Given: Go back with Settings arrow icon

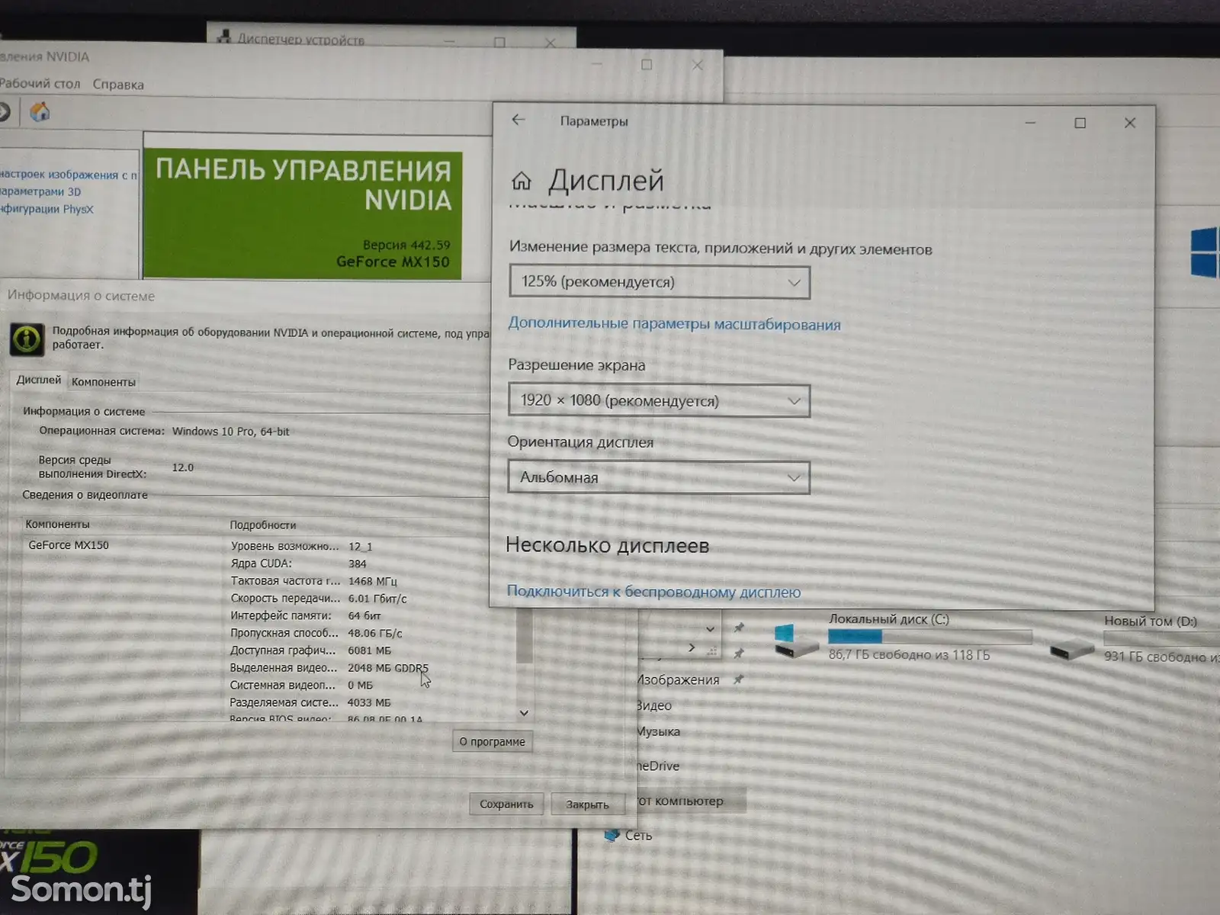Looking at the screenshot, I should pos(518,120).
